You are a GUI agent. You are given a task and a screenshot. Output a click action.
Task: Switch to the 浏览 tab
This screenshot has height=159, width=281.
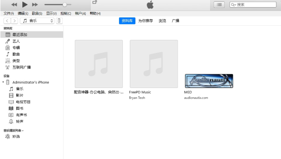pyautogui.click(x=162, y=21)
